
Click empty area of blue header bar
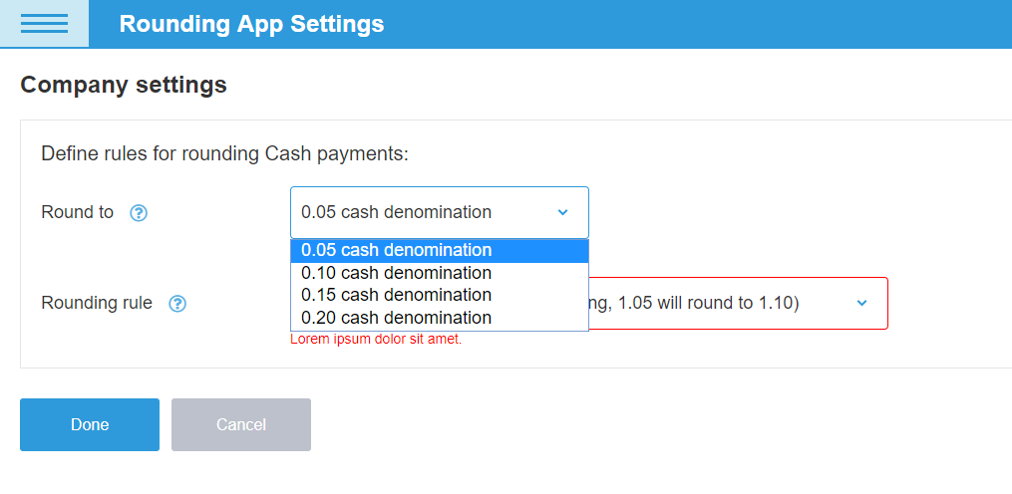[698, 24]
